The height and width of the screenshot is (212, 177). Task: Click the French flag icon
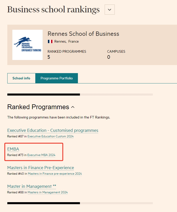(50, 41)
